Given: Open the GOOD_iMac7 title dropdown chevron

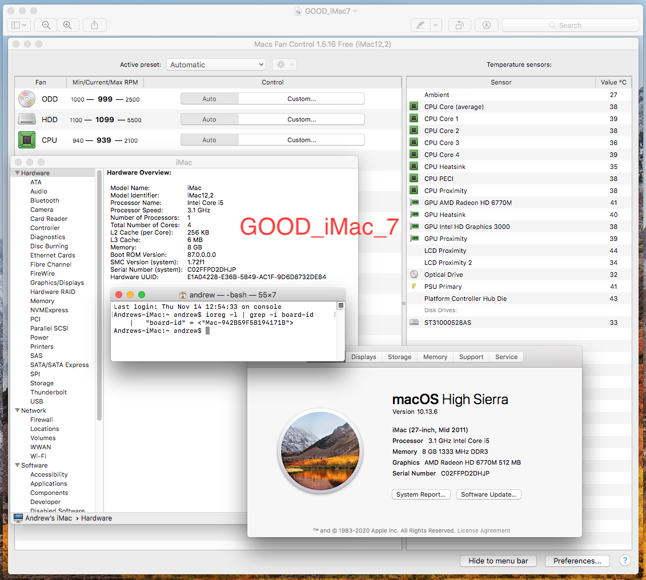Looking at the screenshot, I should [355, 11].
